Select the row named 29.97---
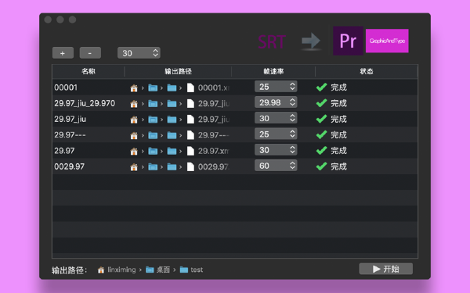This screenshot has height=293, width=470. click(x=235, y=135)
